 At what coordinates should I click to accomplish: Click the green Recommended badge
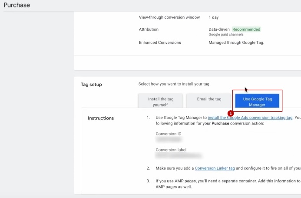(246, 30)
